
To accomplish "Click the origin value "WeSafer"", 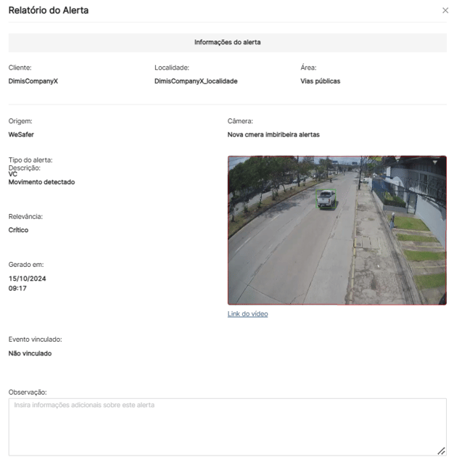I will coord(21,134).
